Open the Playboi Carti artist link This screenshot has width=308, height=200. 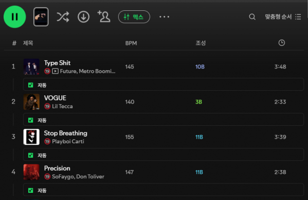click(x=68, y=141)
